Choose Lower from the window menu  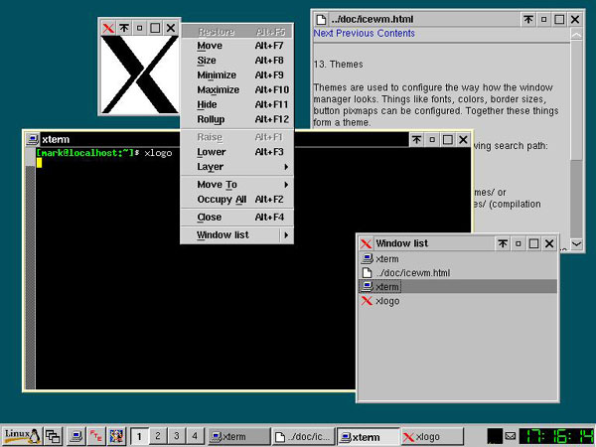pyautogui.click(x=236, y=152)
